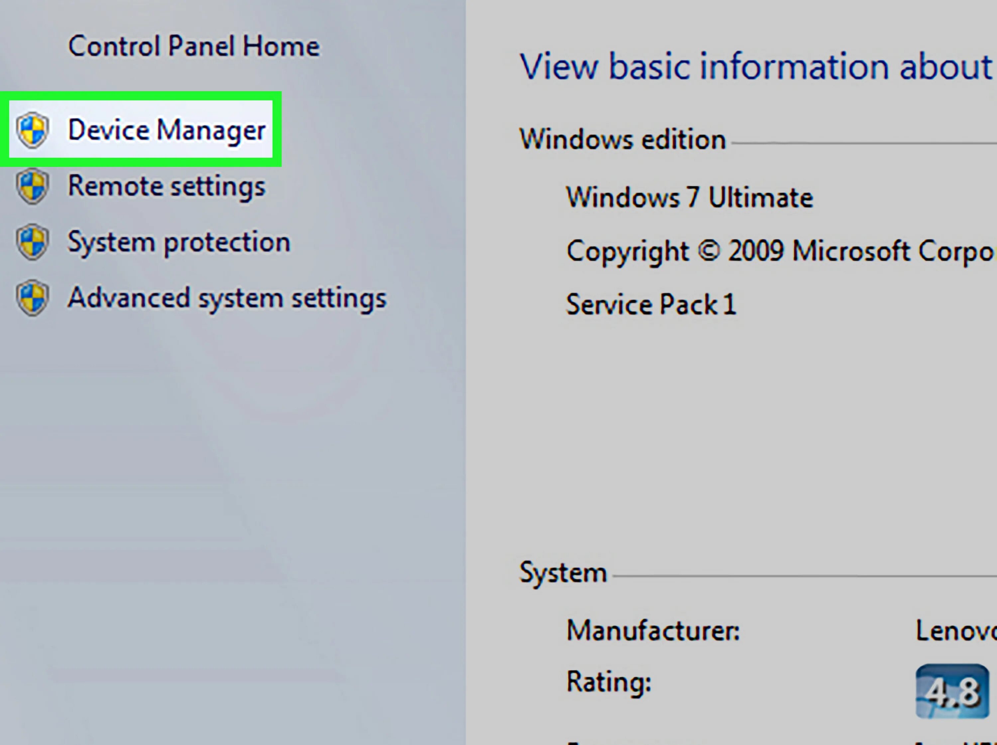Click the shield icon beside Device Manager

click(x=33, y=130)
